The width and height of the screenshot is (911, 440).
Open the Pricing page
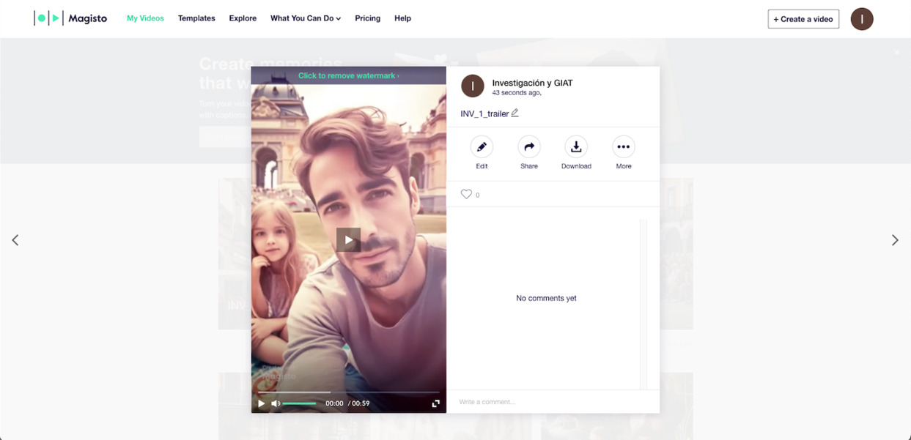pyautogui.click(x=367, y=18)
